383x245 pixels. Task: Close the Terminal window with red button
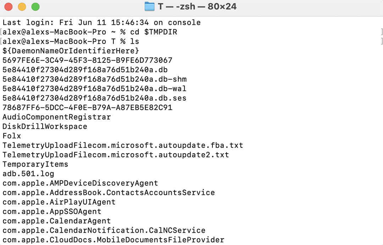click(x=9, y=7)
